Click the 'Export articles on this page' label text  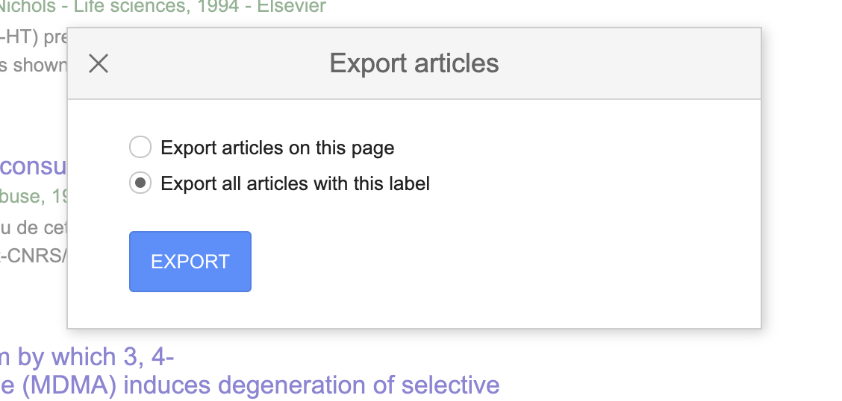278,148
